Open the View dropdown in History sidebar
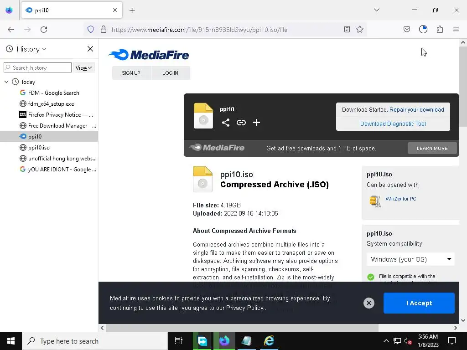467x350 pixels. click(84, 67)
